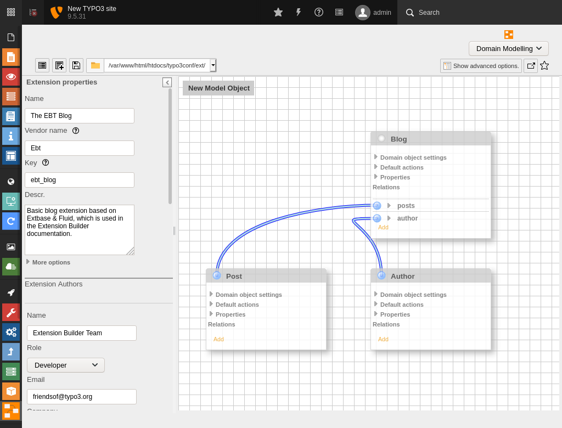562x428 pixels.
Task: Open the Filelist image module
Action: [x=11, y=246]
